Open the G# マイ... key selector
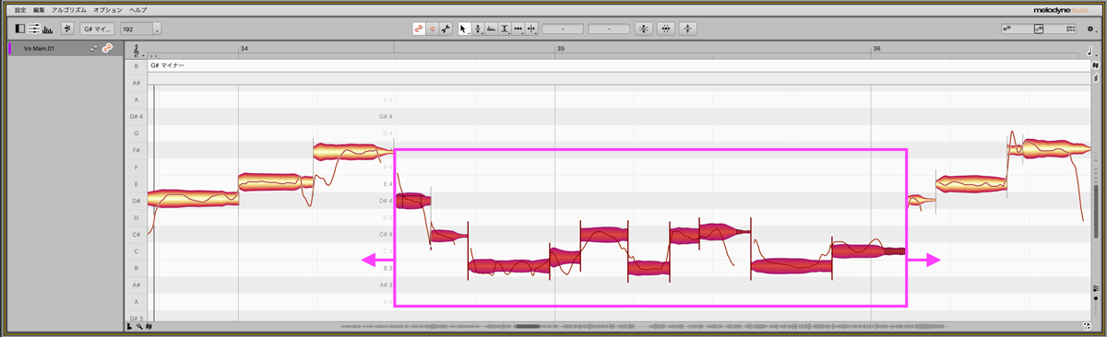 tap(98, 29)
